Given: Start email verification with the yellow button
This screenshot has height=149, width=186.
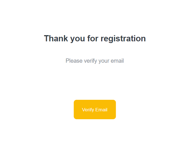Looking at the screenshot, I should click(95, 109).
